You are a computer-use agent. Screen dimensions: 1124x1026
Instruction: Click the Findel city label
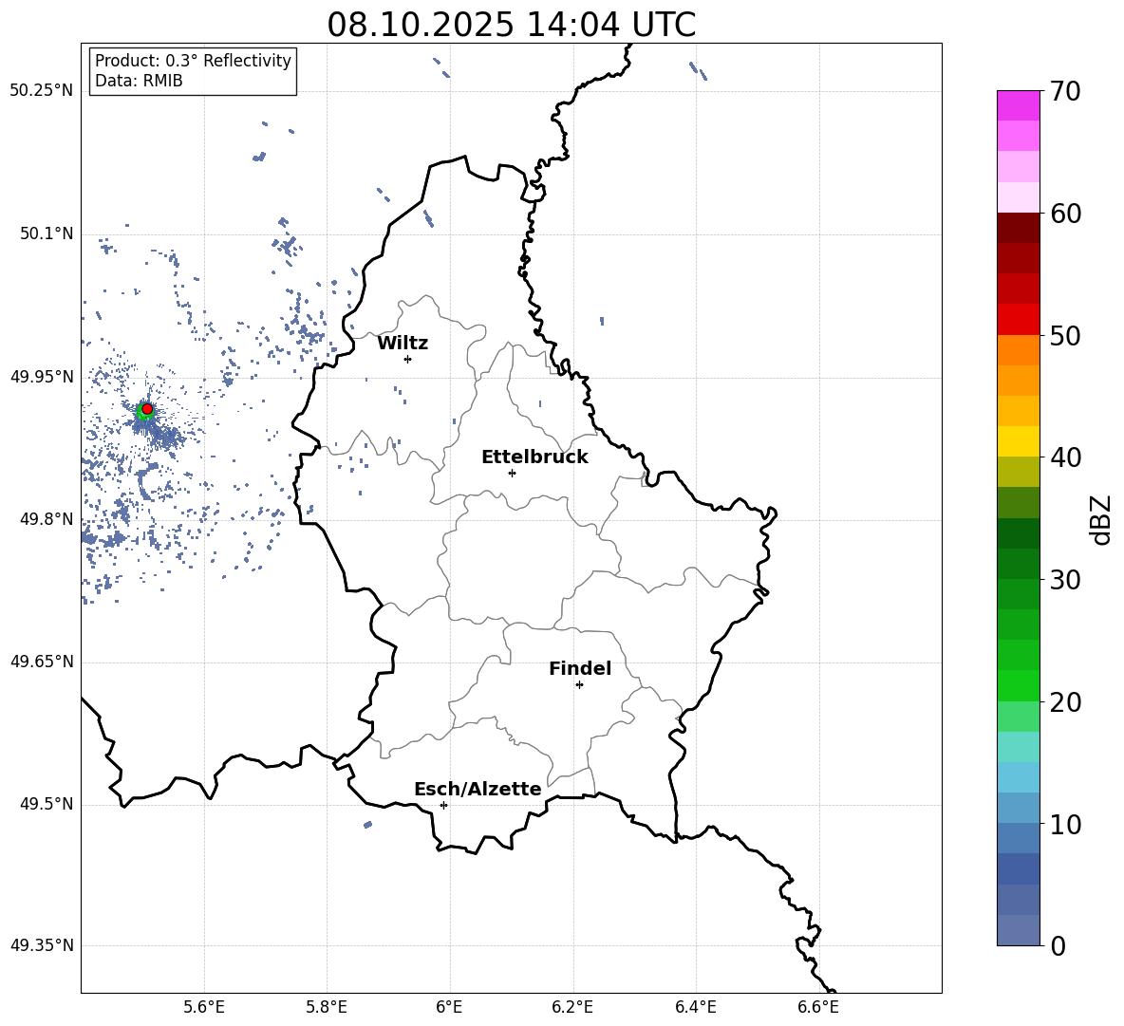tap(580, 668)
